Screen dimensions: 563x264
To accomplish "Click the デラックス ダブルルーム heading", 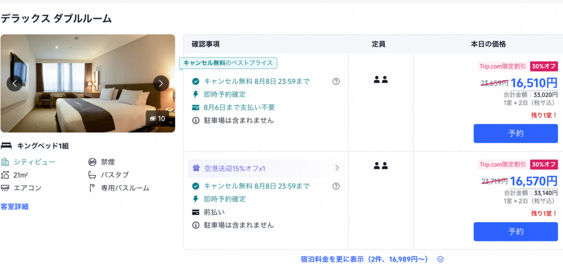I will point(57,19).
